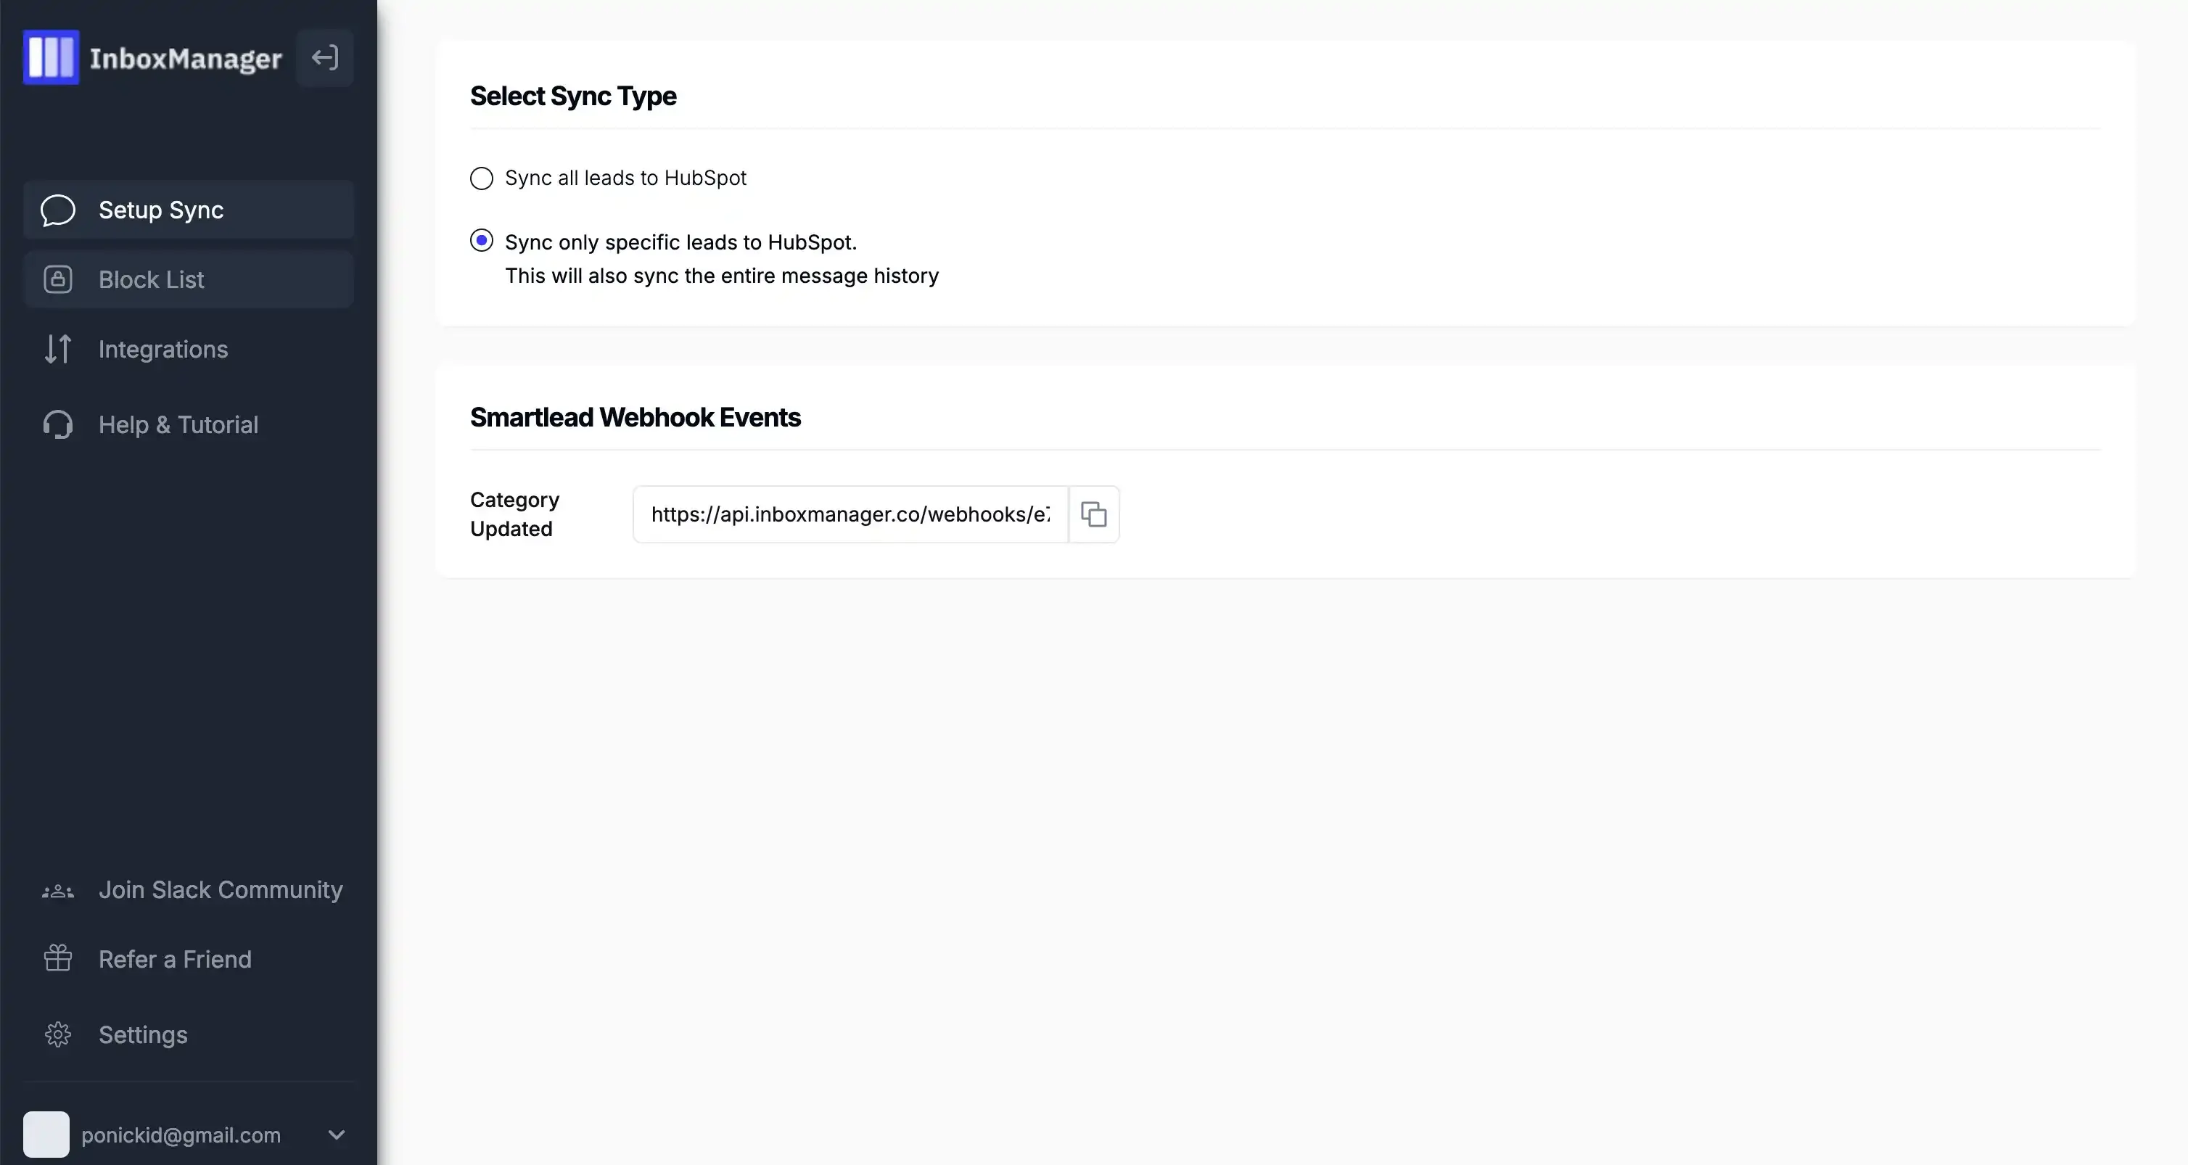Click the Help & Tutorial headset icon

58,424
